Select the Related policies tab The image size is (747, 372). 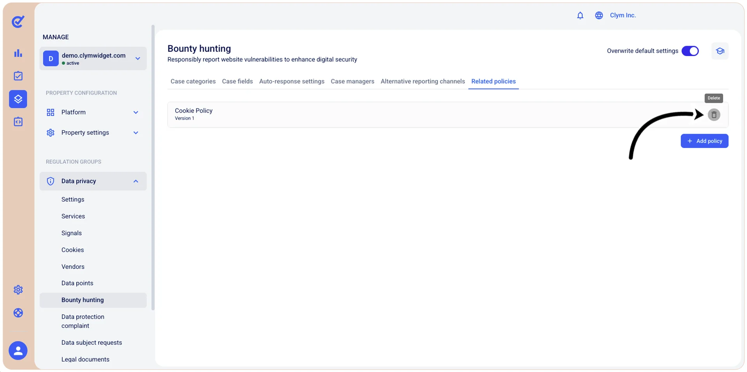tap(493, 81)
